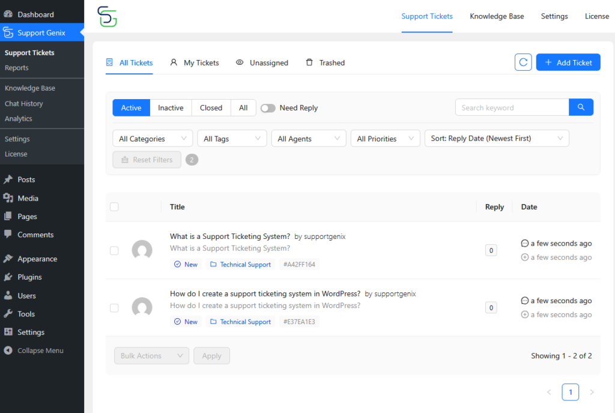The image size is (615, 413).
Task: Open the All Categories dropdown
Action: click(153, 139)
